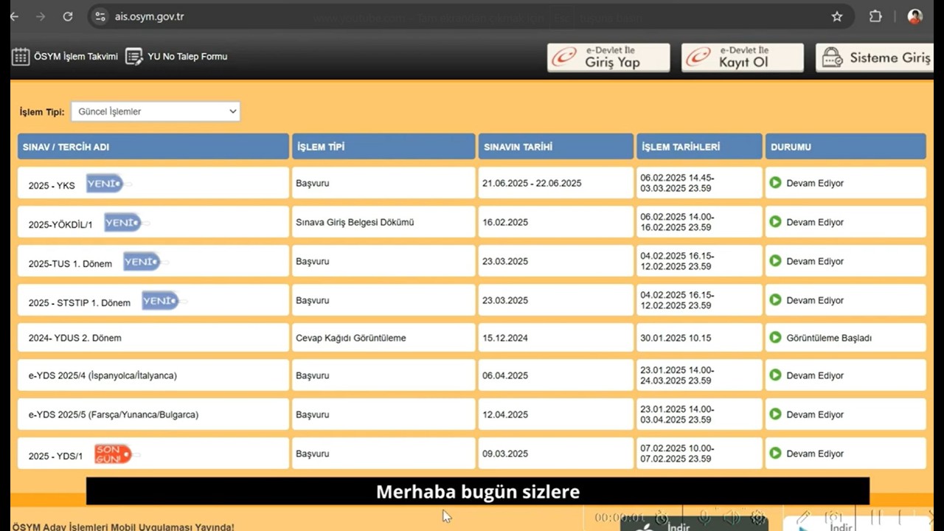The width and height of the screenshot is (944, 531).
Task: Select e-YDS 2025/5 (Farsça/Yunanca/Bulgarca) row
Action: click(x=472, y=414)
